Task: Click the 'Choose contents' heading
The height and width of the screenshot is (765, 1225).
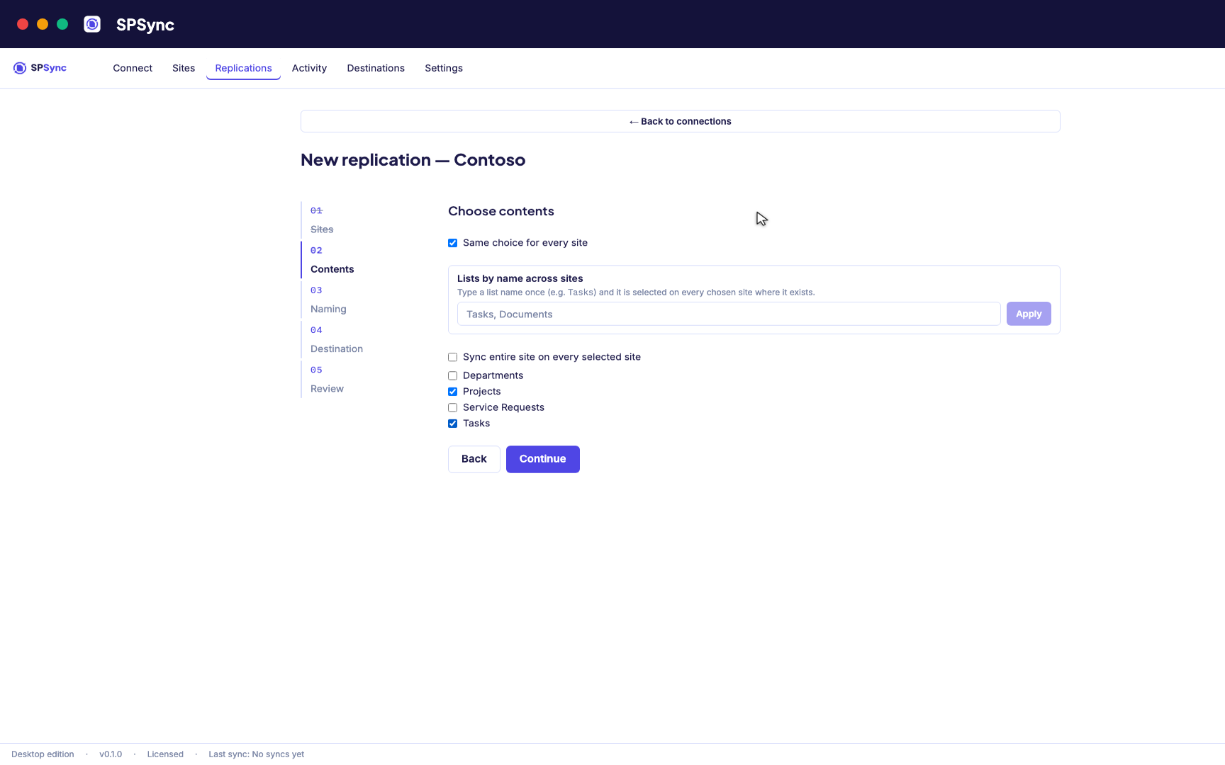Action: [x=501, y=211]
